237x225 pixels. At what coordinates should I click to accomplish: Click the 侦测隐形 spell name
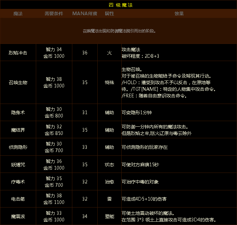pos(18,147)
